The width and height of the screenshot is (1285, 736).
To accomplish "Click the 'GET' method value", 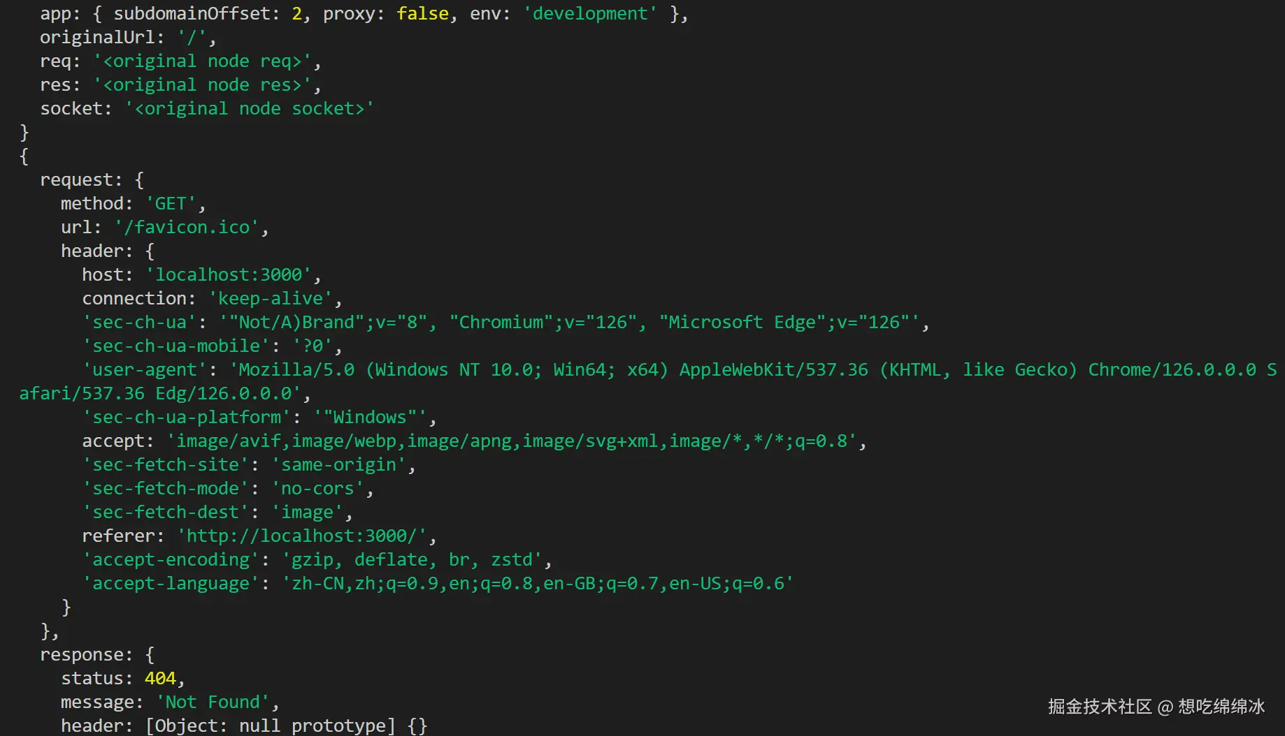I will click(x=171, y=204).
